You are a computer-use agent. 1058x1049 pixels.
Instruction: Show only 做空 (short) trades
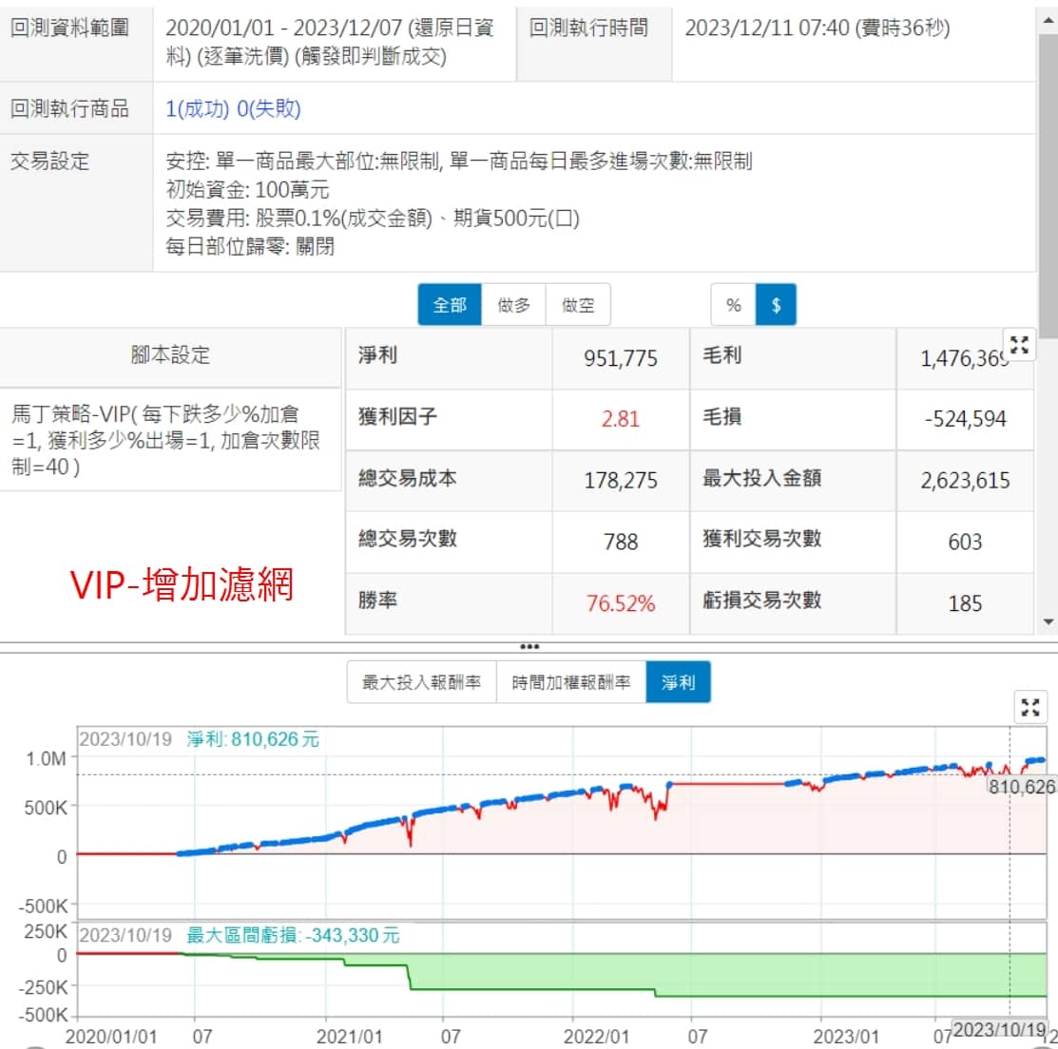[578, 305]
